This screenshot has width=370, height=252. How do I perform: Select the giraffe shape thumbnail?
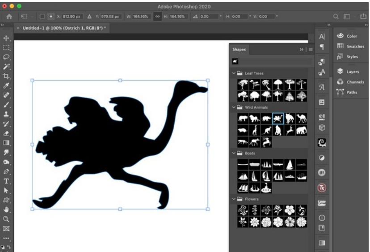click(254, 130)
